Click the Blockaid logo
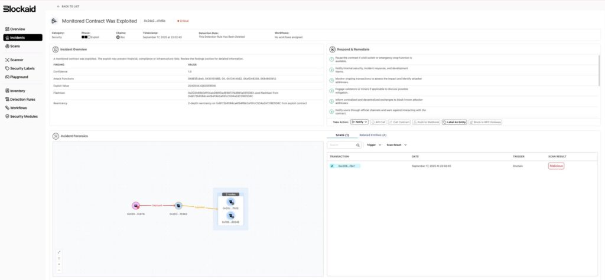This screenshot has width=605, height=280. [x=19, y=9]
